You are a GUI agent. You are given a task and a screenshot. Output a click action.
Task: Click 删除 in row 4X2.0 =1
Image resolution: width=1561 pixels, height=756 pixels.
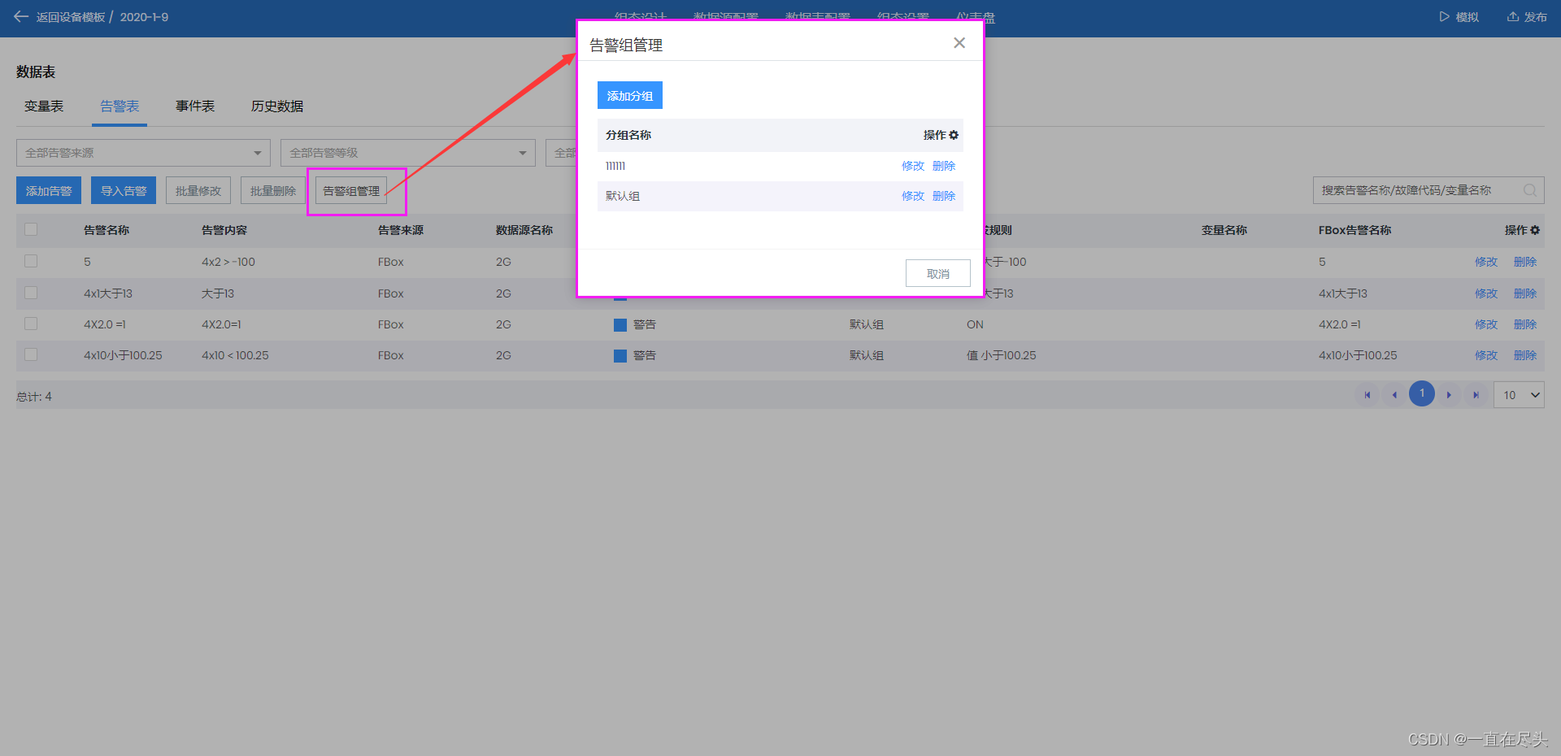tap(1525, 324)
